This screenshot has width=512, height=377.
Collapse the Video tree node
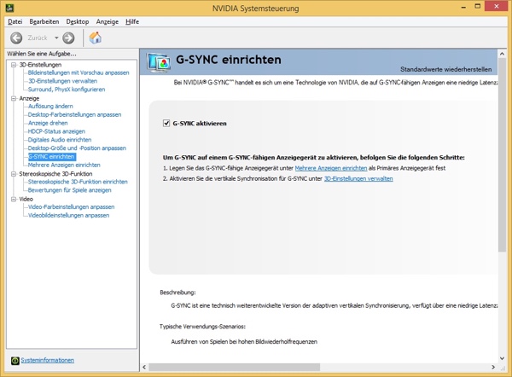[x=14, y=199]
